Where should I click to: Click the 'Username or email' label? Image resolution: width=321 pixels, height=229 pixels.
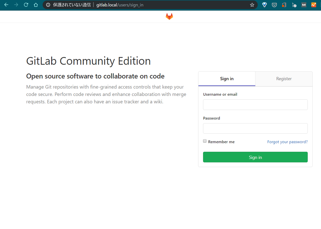click(x=220, y=94)
